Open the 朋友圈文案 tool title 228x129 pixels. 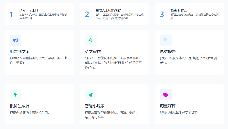click(20, 52)
